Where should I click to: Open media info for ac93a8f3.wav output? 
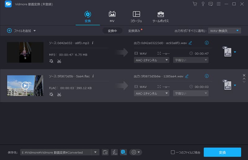[206, 43]
